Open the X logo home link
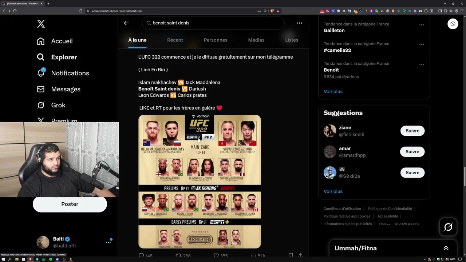 [x=41, y=24]
